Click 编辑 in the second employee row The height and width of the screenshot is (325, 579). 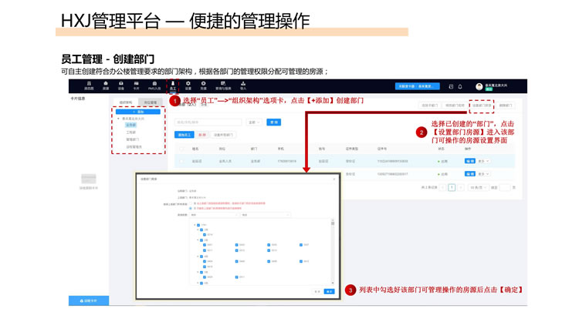469,173
